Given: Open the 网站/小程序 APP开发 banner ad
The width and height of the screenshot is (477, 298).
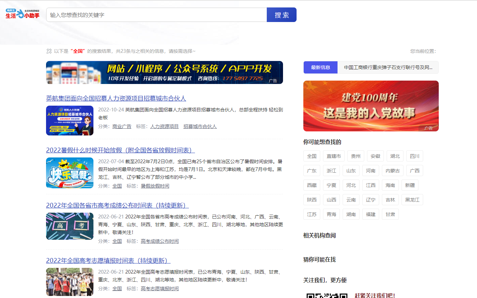Looking at the screenshot, I should 164,72.
